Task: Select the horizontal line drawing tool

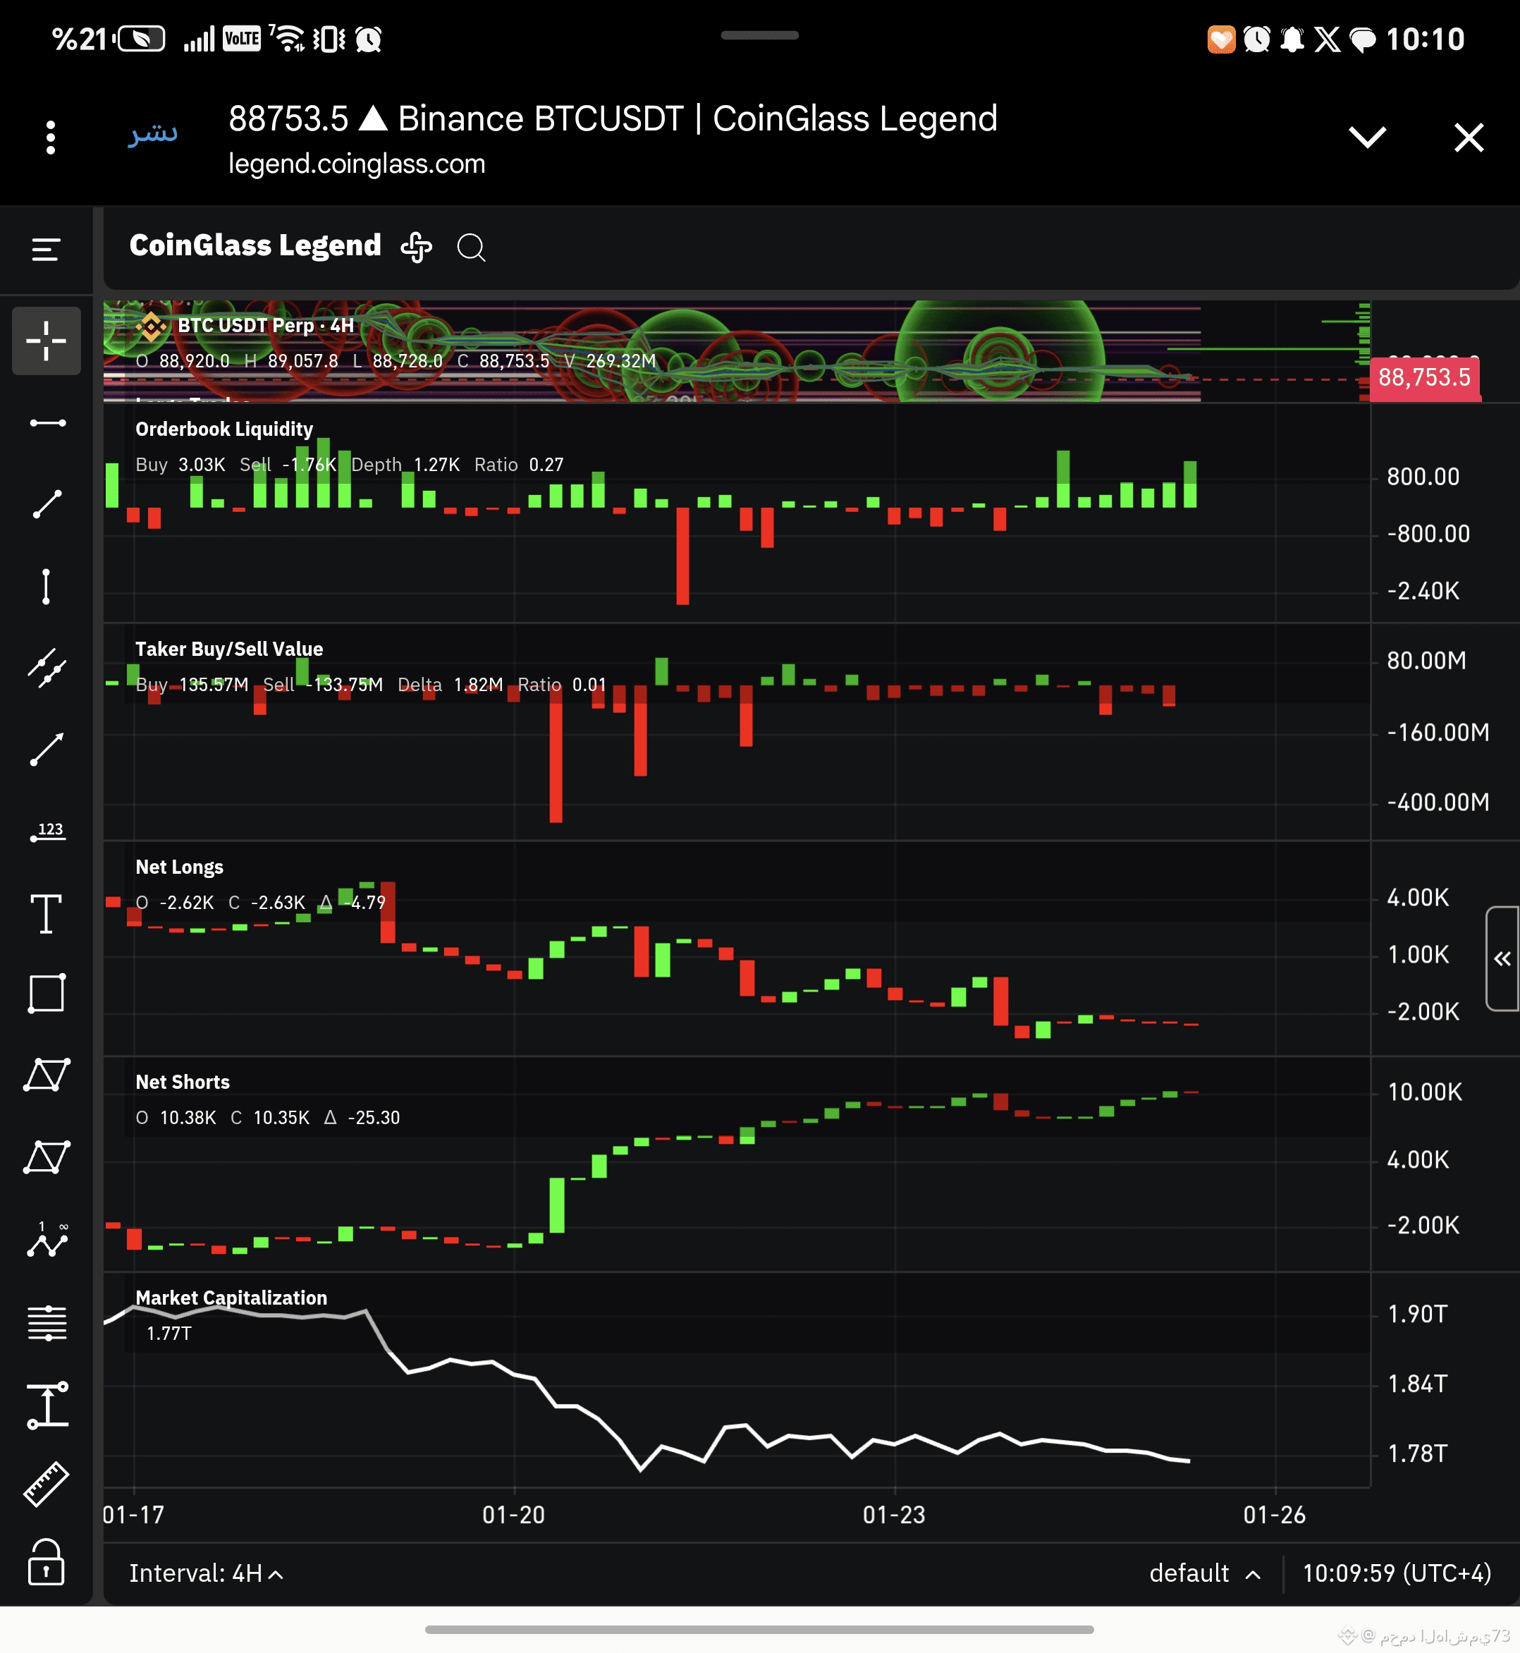Action: (x=47, y=423)
